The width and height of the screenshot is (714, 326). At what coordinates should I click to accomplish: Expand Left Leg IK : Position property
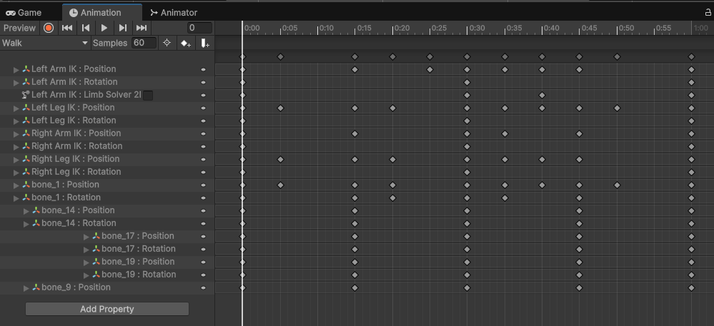tap(16, 108)
